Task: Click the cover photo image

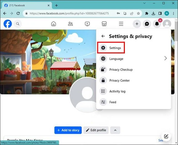Action: coord(48,62)
